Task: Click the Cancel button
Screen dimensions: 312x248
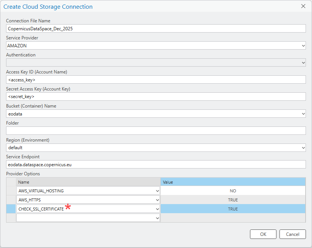Action: click(292, 234)
